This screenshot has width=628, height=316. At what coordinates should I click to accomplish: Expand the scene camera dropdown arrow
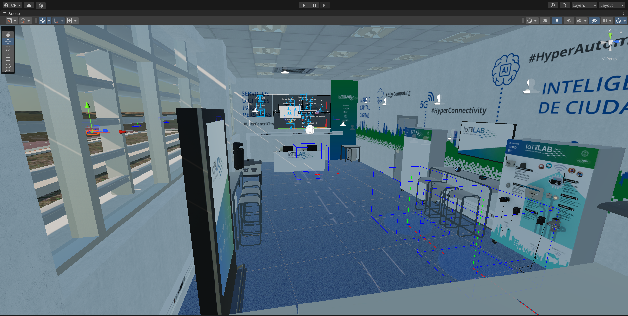click(610, 21)
